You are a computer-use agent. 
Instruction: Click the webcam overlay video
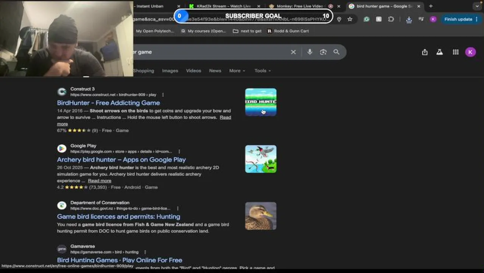pyautogui.click(x=67, y=38)
